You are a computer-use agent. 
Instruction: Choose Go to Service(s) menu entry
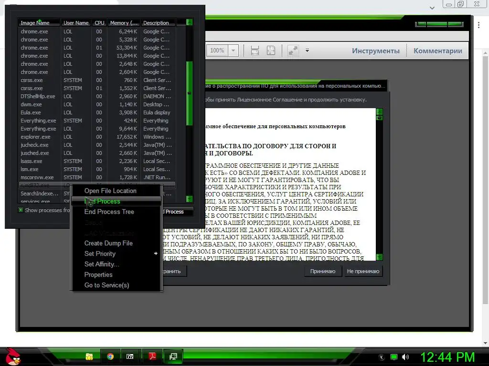[x=106, y=285]
